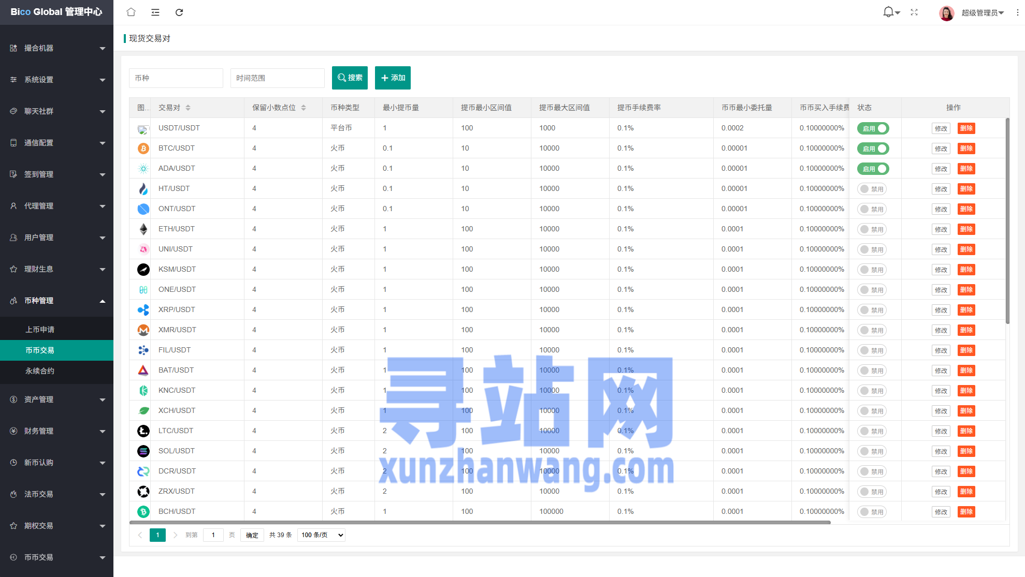Click the sidebar collapse menu icon
The image size is (1025, 577).
[x=155, y=12]
